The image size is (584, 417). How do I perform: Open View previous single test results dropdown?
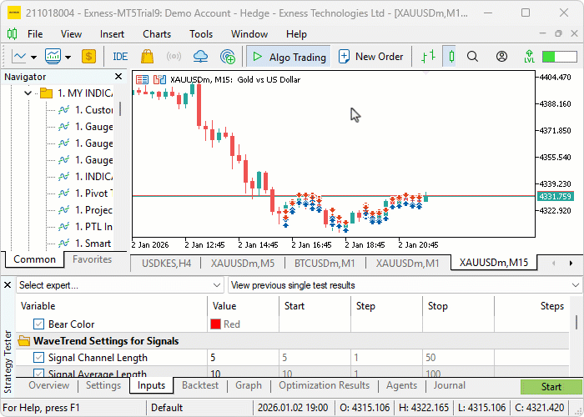[405, 285]
